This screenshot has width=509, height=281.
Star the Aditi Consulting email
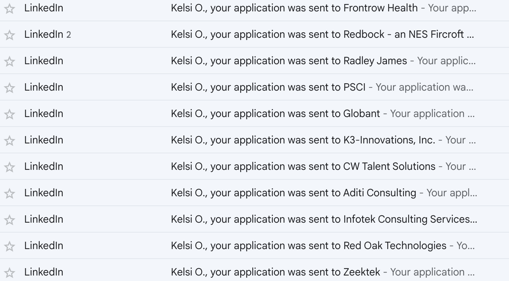(x=10, y=193)
